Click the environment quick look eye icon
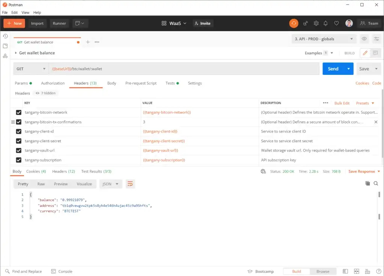384x276 pixels. tap(364, 39)
